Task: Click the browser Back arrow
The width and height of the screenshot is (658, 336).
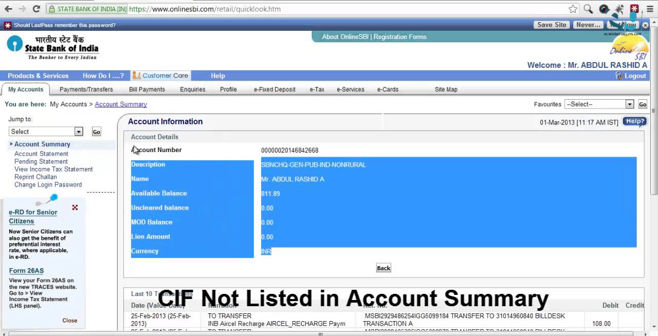Action: [8, 9]
